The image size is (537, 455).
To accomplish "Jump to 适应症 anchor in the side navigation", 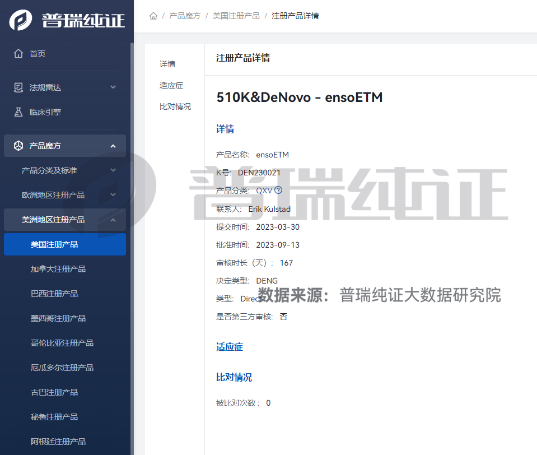I will [171, 85].
